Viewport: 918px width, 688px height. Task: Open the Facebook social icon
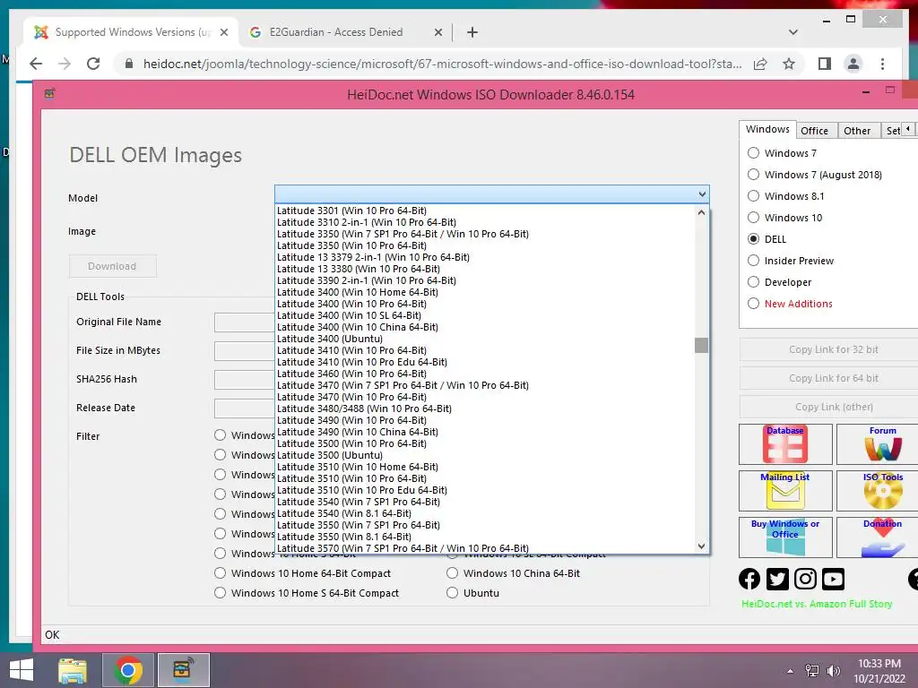(749, 579)
